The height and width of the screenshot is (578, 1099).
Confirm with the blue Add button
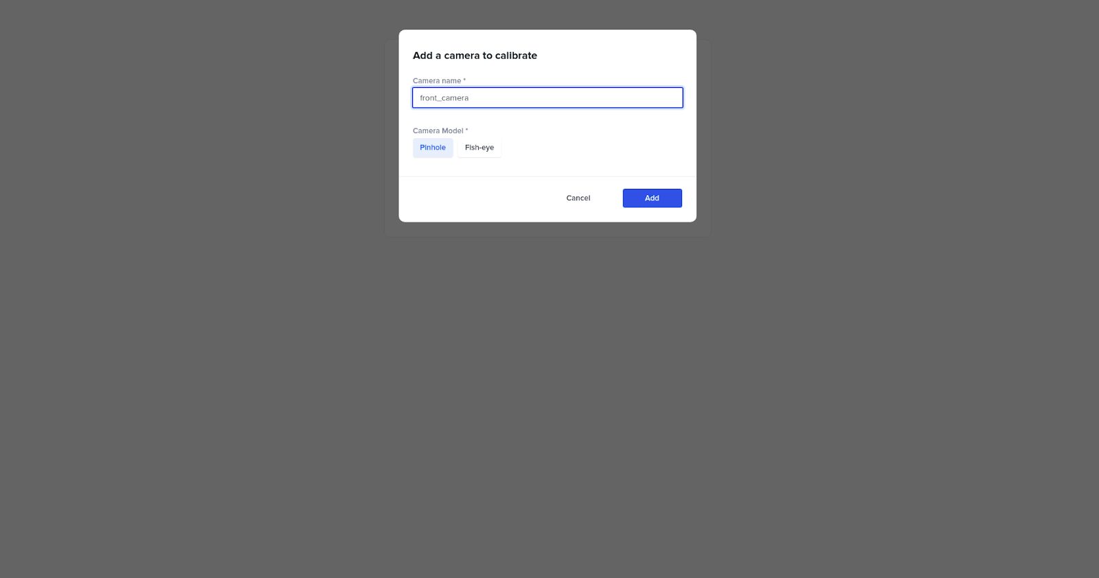(x=652, y=198)
